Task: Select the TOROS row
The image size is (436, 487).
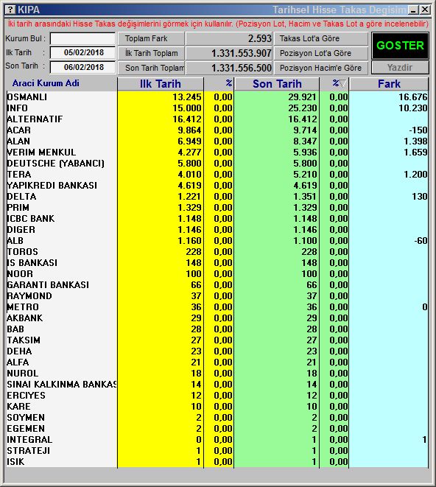Action: coord(217,251)
